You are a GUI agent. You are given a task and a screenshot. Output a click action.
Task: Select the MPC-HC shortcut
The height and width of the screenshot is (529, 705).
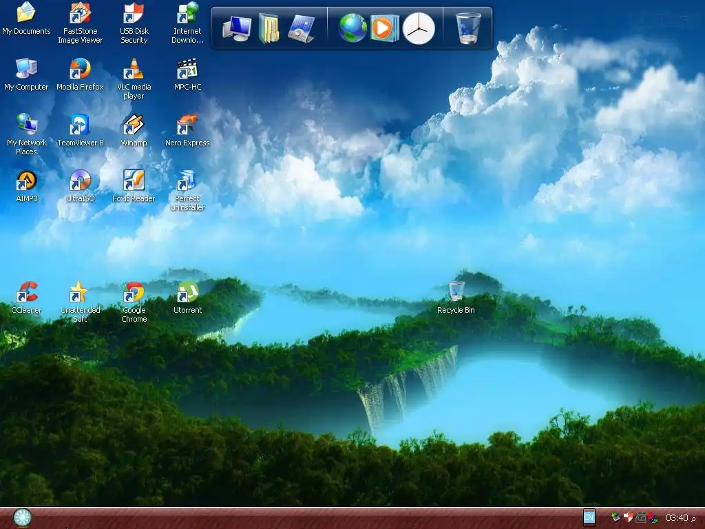187,75
